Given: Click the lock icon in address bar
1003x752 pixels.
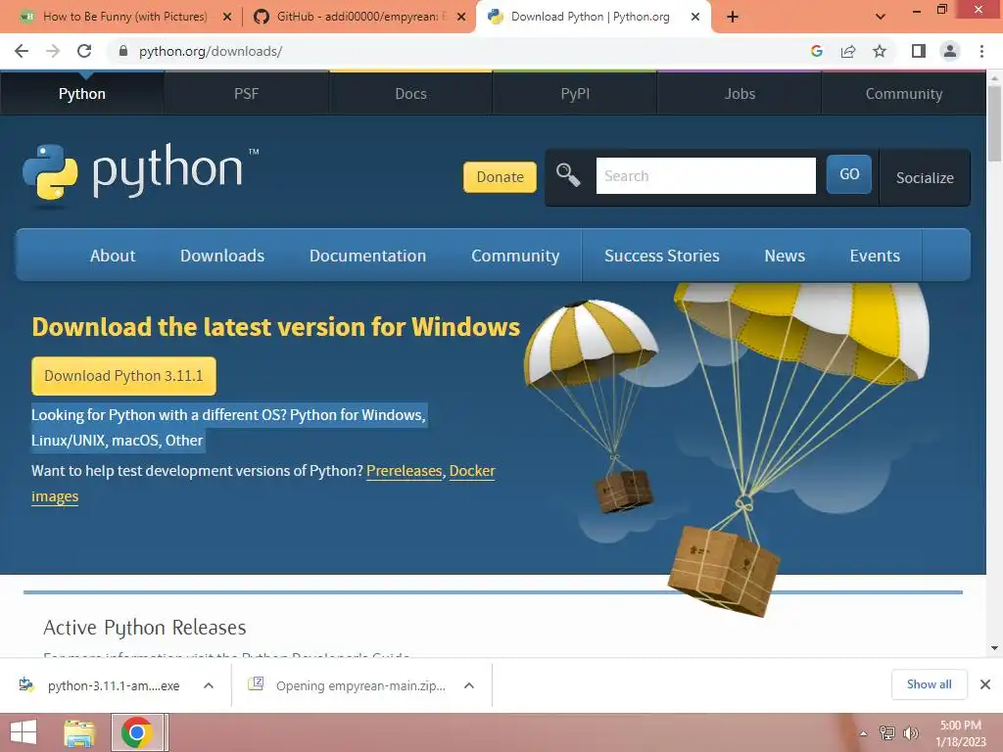Looking at the screenshot, I should (123, 51).
